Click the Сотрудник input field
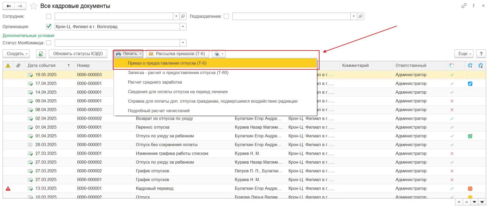The width and height of the screenshot is (492, 206). point(114,16)
